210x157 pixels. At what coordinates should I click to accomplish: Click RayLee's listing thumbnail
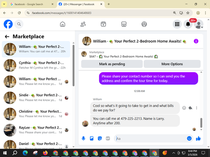(10, 130)
